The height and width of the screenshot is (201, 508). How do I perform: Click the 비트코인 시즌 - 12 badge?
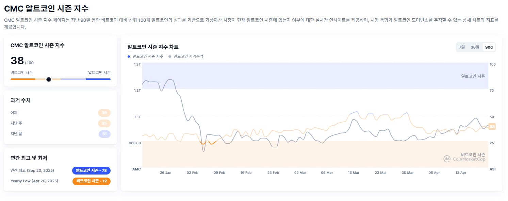[x=91, y=181]
